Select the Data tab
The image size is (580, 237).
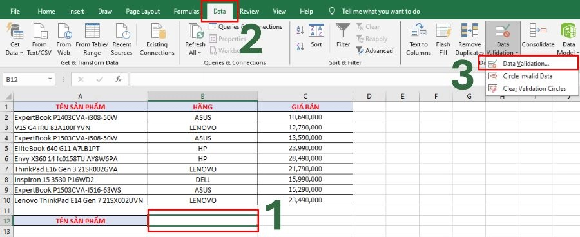(220, 12)
